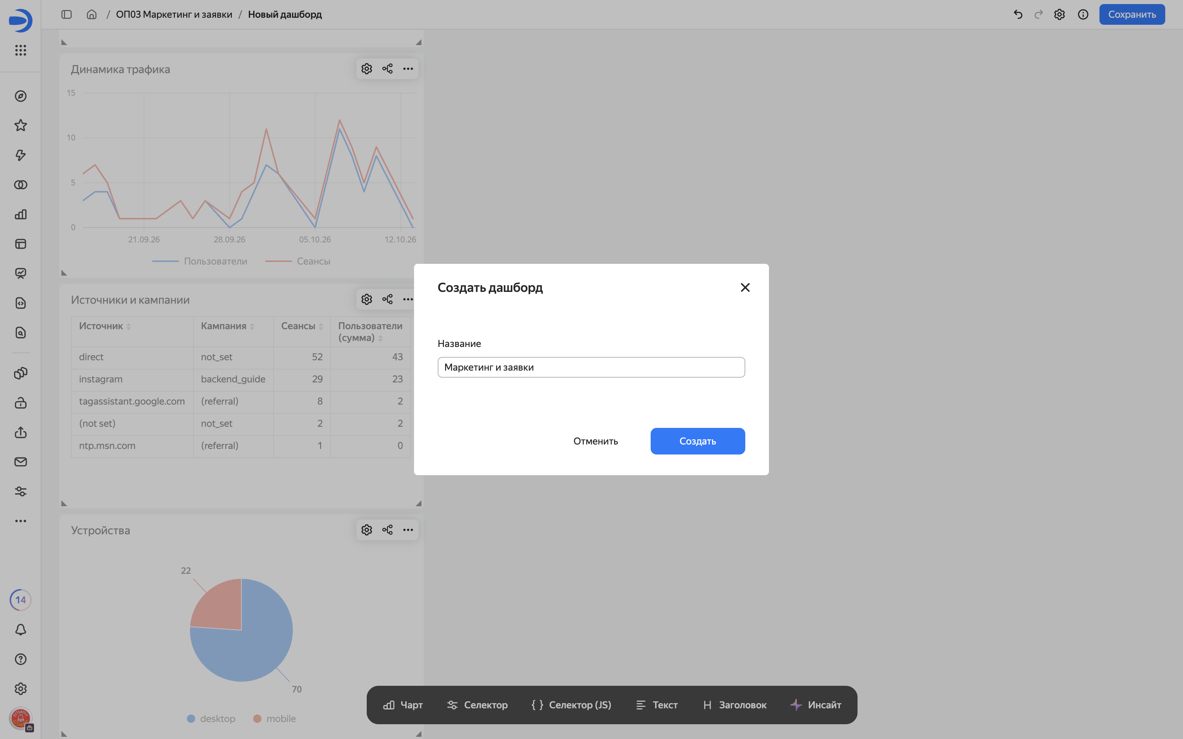Viewport: 1183px width, 739px height.
Task: Open dashboard settings gear in header
Action: [1059, 14]
